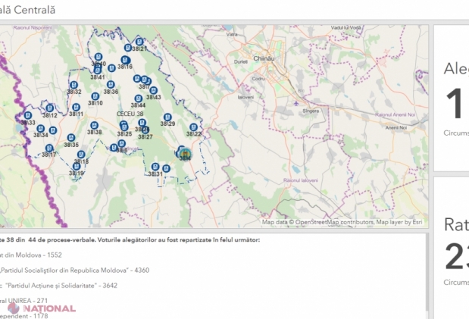This screenshot has width=469, height=319.
Task: Click the CECEU 38 district label
Action: tap(130, 114)
